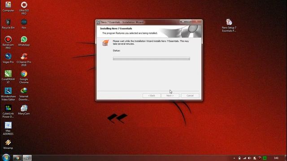
Task: Show hidden tray icons arrow
Action: (x=234, y=158)
